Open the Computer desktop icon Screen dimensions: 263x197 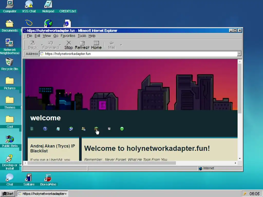coord(10,7)
